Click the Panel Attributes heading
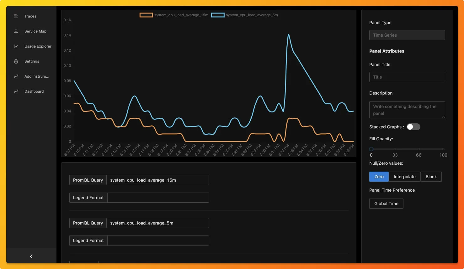Image resolution: width=464 pixels, height=269 pixels. (x=387, y=51)
